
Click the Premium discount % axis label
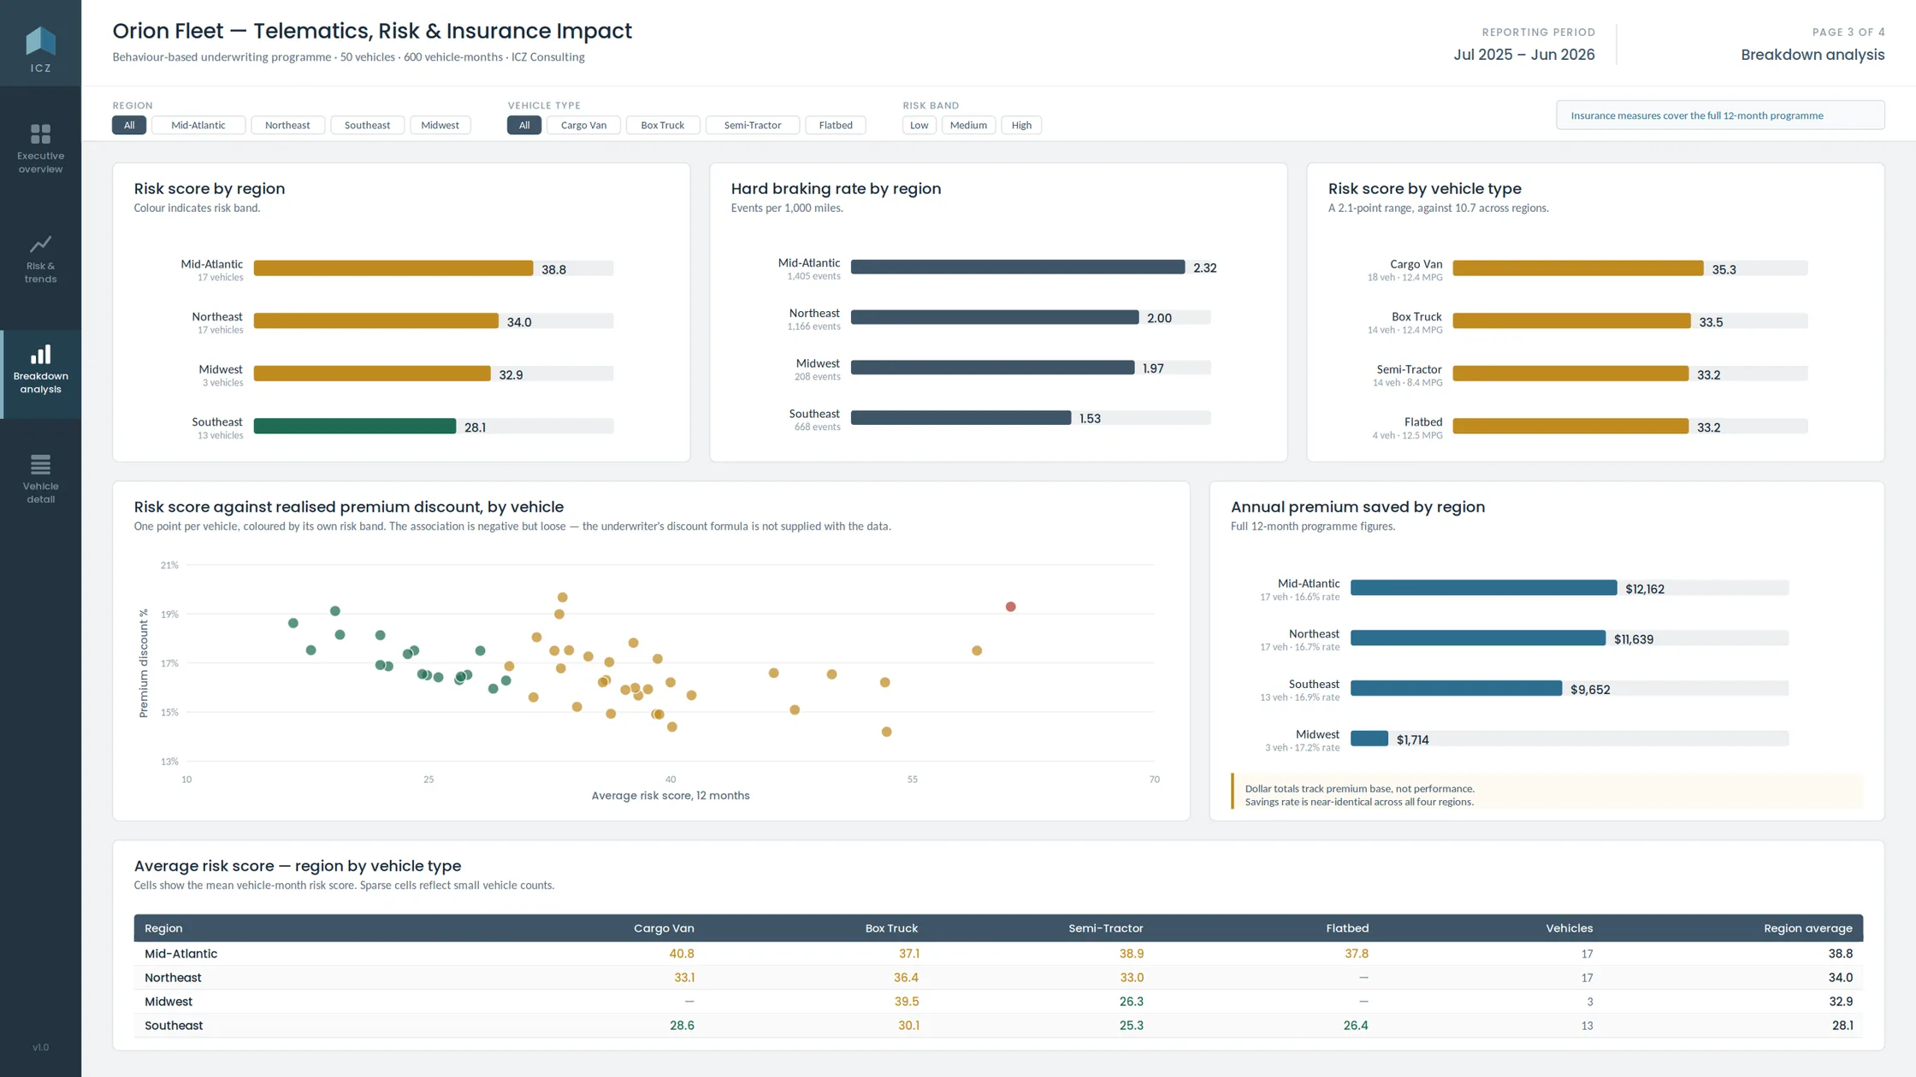[144, 663]
